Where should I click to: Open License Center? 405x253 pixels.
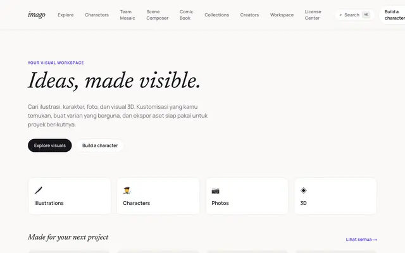pos(313,15)
